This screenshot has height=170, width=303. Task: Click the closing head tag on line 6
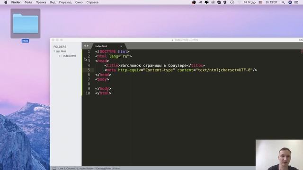(x=103, y=75)
